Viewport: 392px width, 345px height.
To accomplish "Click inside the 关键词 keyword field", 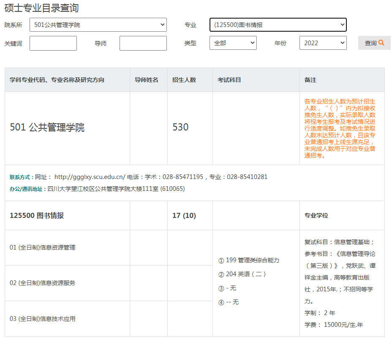I will 53,43.
